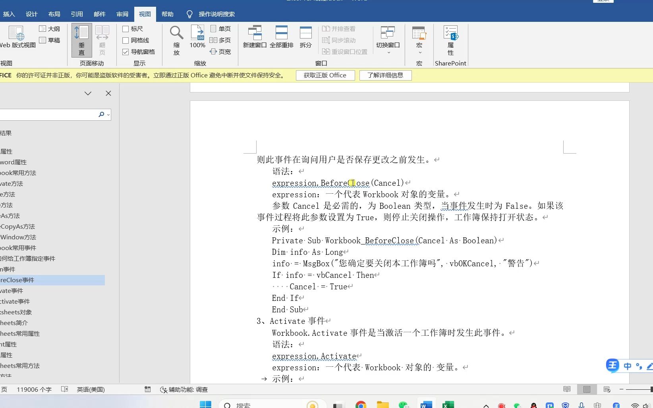Uncheck the 导航窗格 navigation pane option
653x408 pixels.
(x=126, y=52)
